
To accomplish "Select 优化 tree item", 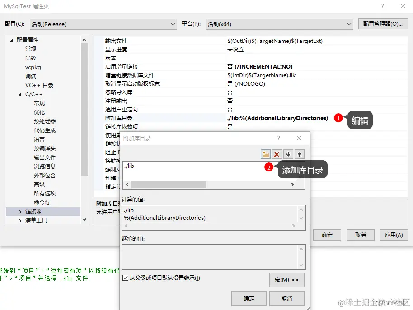I will pyautogui.click(x=39, y=112).
